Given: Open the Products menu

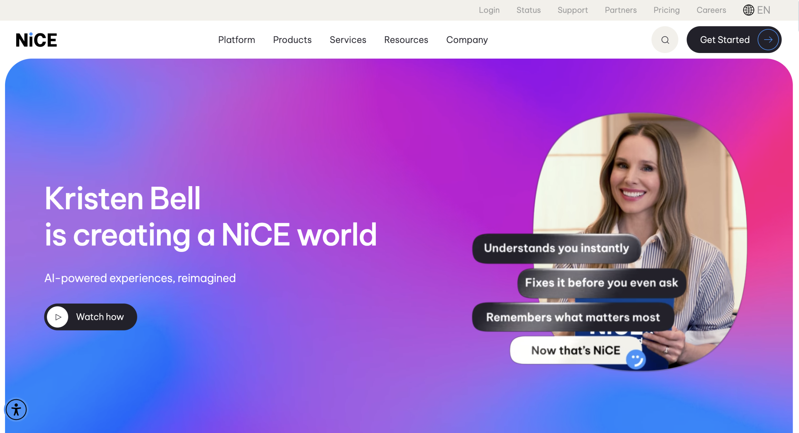Looking at the screenshot, I should (x=292, y=40).
